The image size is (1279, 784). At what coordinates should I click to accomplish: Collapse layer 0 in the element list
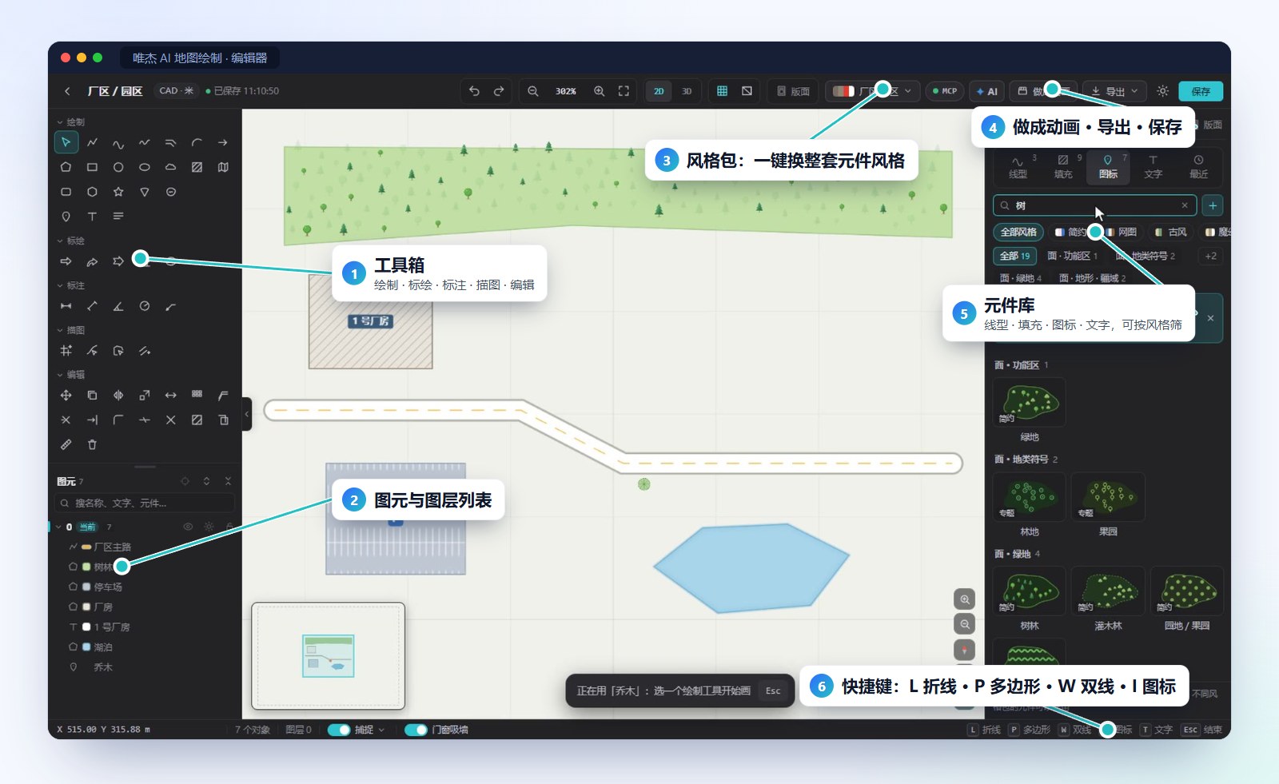58,527
